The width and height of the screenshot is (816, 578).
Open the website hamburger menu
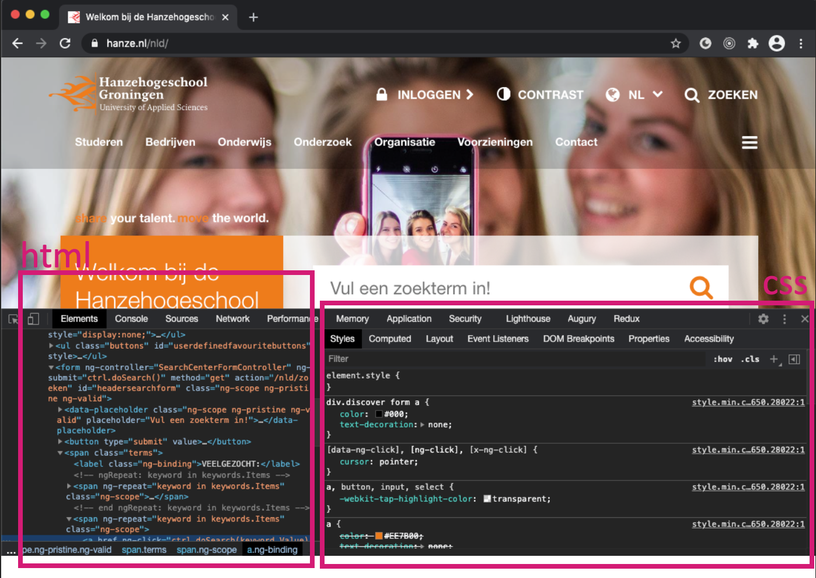749,142
